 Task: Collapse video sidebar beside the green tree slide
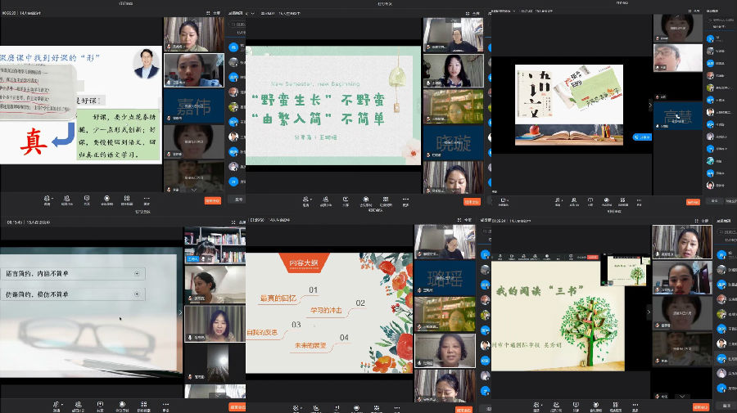click(649, 312)
